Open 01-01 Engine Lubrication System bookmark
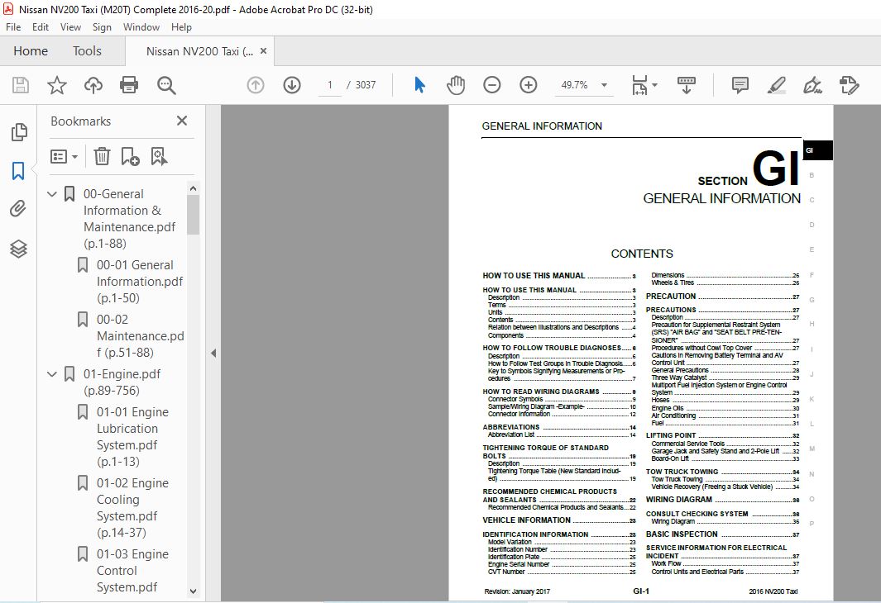Screen dimensions: 881x603 tap(132, 437)
